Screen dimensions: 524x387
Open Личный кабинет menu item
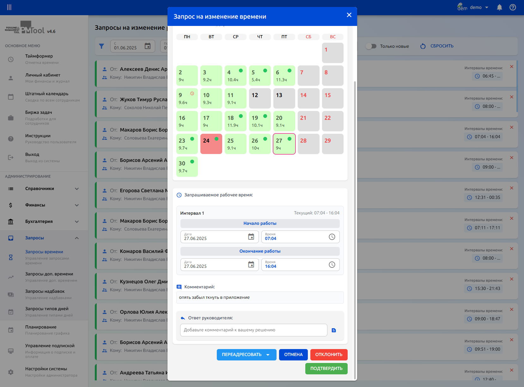44,78
